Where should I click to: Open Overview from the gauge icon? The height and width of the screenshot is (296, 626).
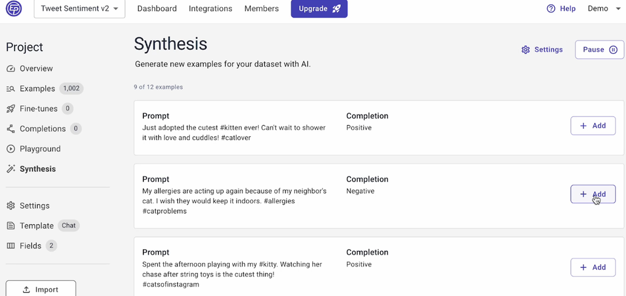[11, 69]
